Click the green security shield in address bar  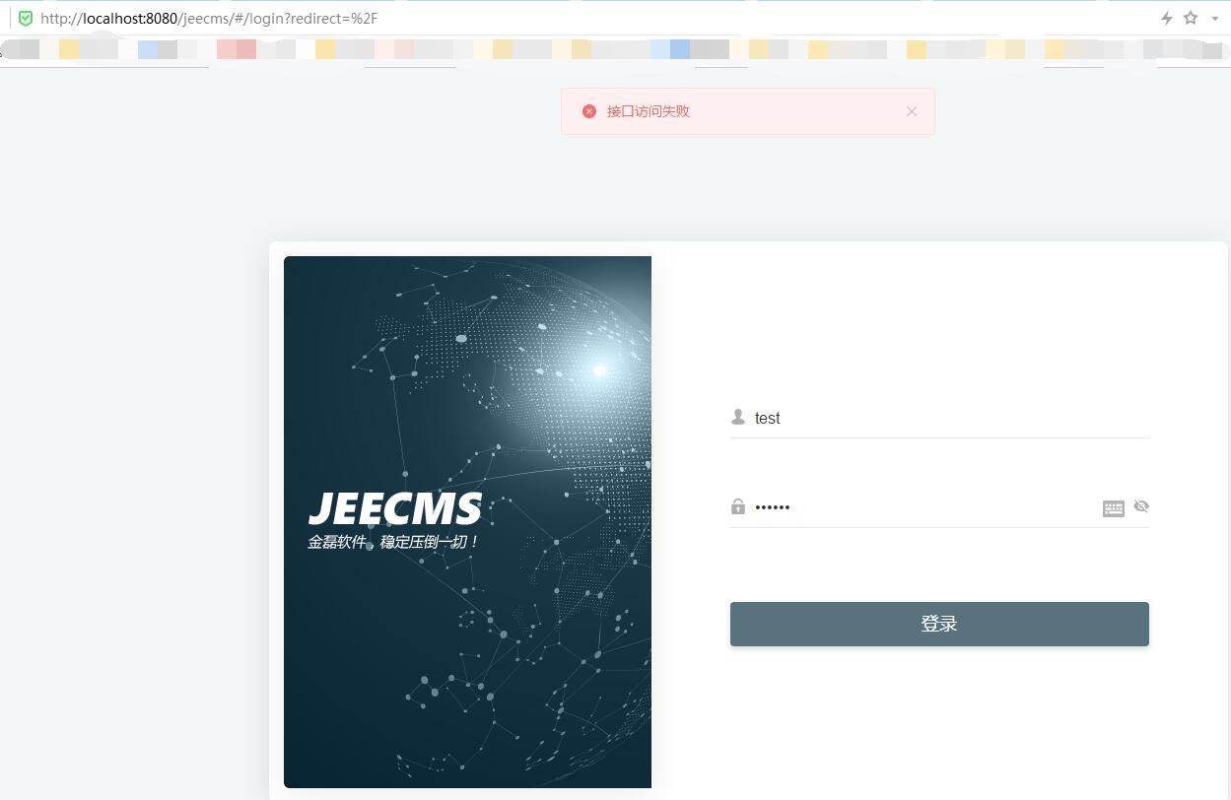26,18
